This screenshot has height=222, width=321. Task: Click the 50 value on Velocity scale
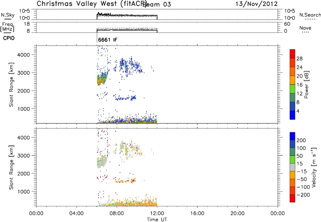coord(300,156)
